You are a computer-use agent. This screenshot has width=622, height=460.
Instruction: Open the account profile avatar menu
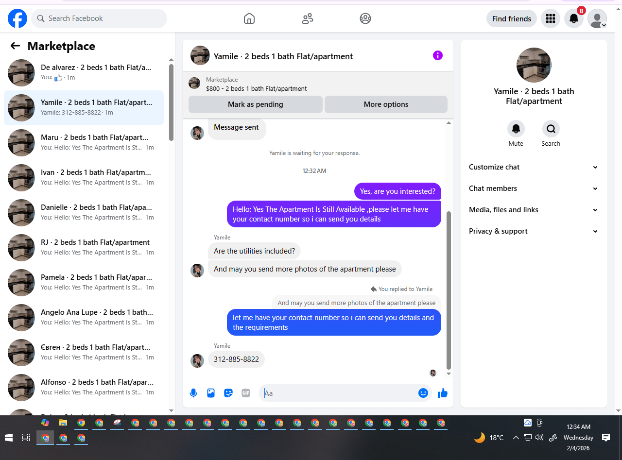click(x=597, y=18)
